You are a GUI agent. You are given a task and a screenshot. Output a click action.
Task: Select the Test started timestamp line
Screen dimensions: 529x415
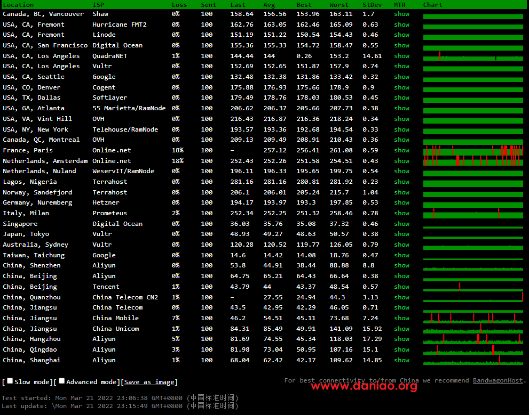pyautogui.click(x=120, y=398)
